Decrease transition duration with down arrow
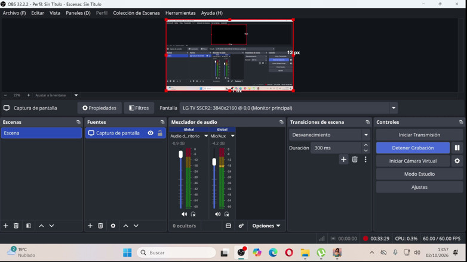The height and width of the screenshot is (262, 467). pos(365,151)
